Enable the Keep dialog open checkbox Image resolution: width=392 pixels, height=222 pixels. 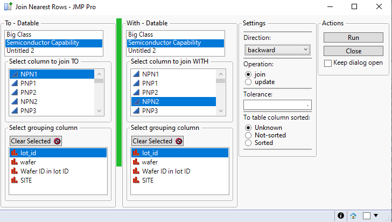pyautogui.click(x=328, y=63)
